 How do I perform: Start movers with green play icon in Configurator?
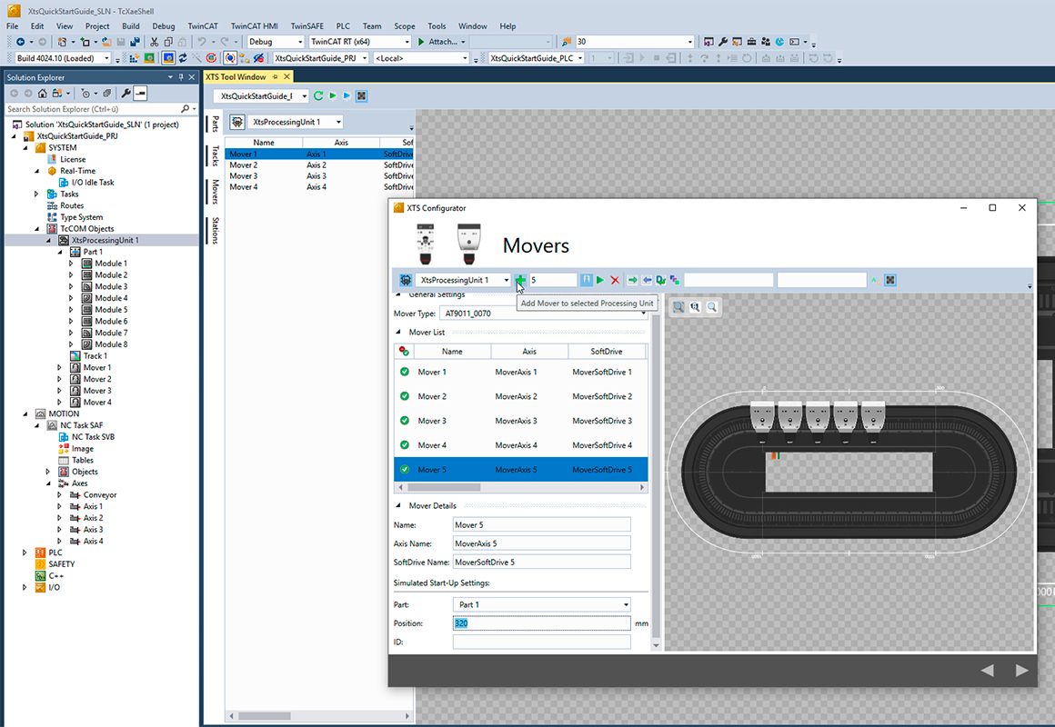600,280
